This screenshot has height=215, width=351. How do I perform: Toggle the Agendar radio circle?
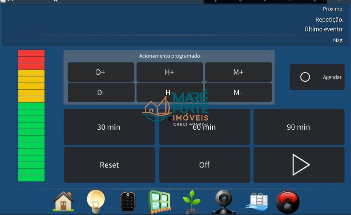(x=305, y=77)
